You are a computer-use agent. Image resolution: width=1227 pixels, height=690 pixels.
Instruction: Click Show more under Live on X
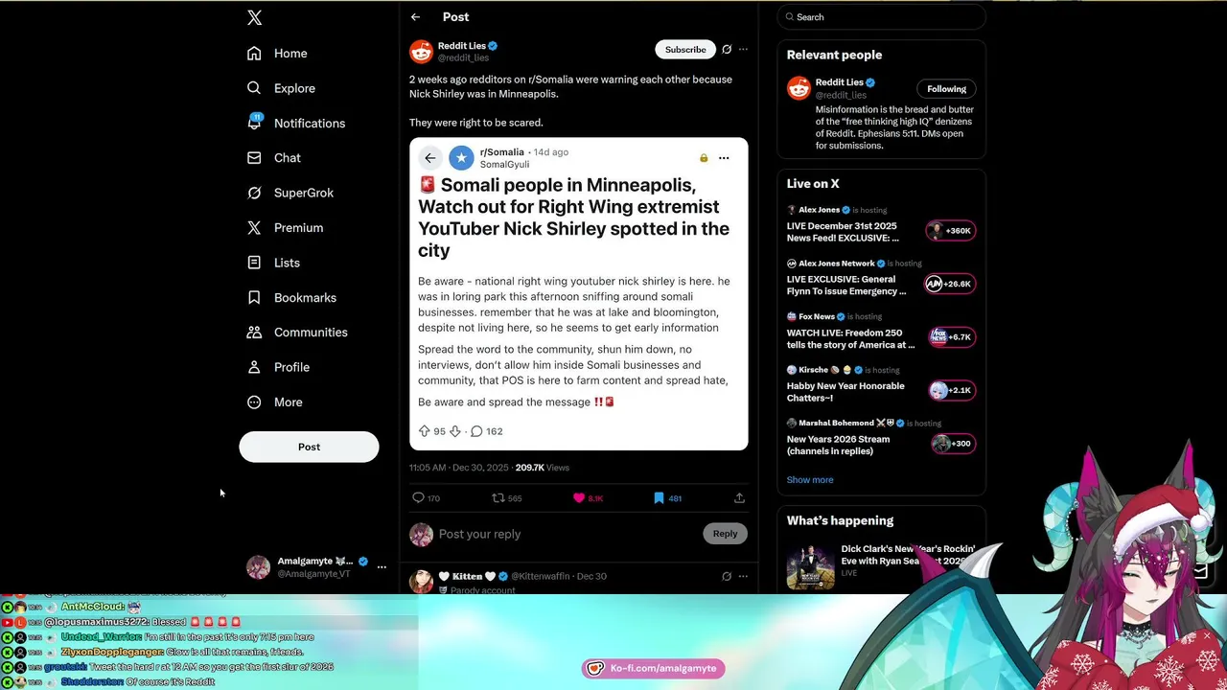810,480
